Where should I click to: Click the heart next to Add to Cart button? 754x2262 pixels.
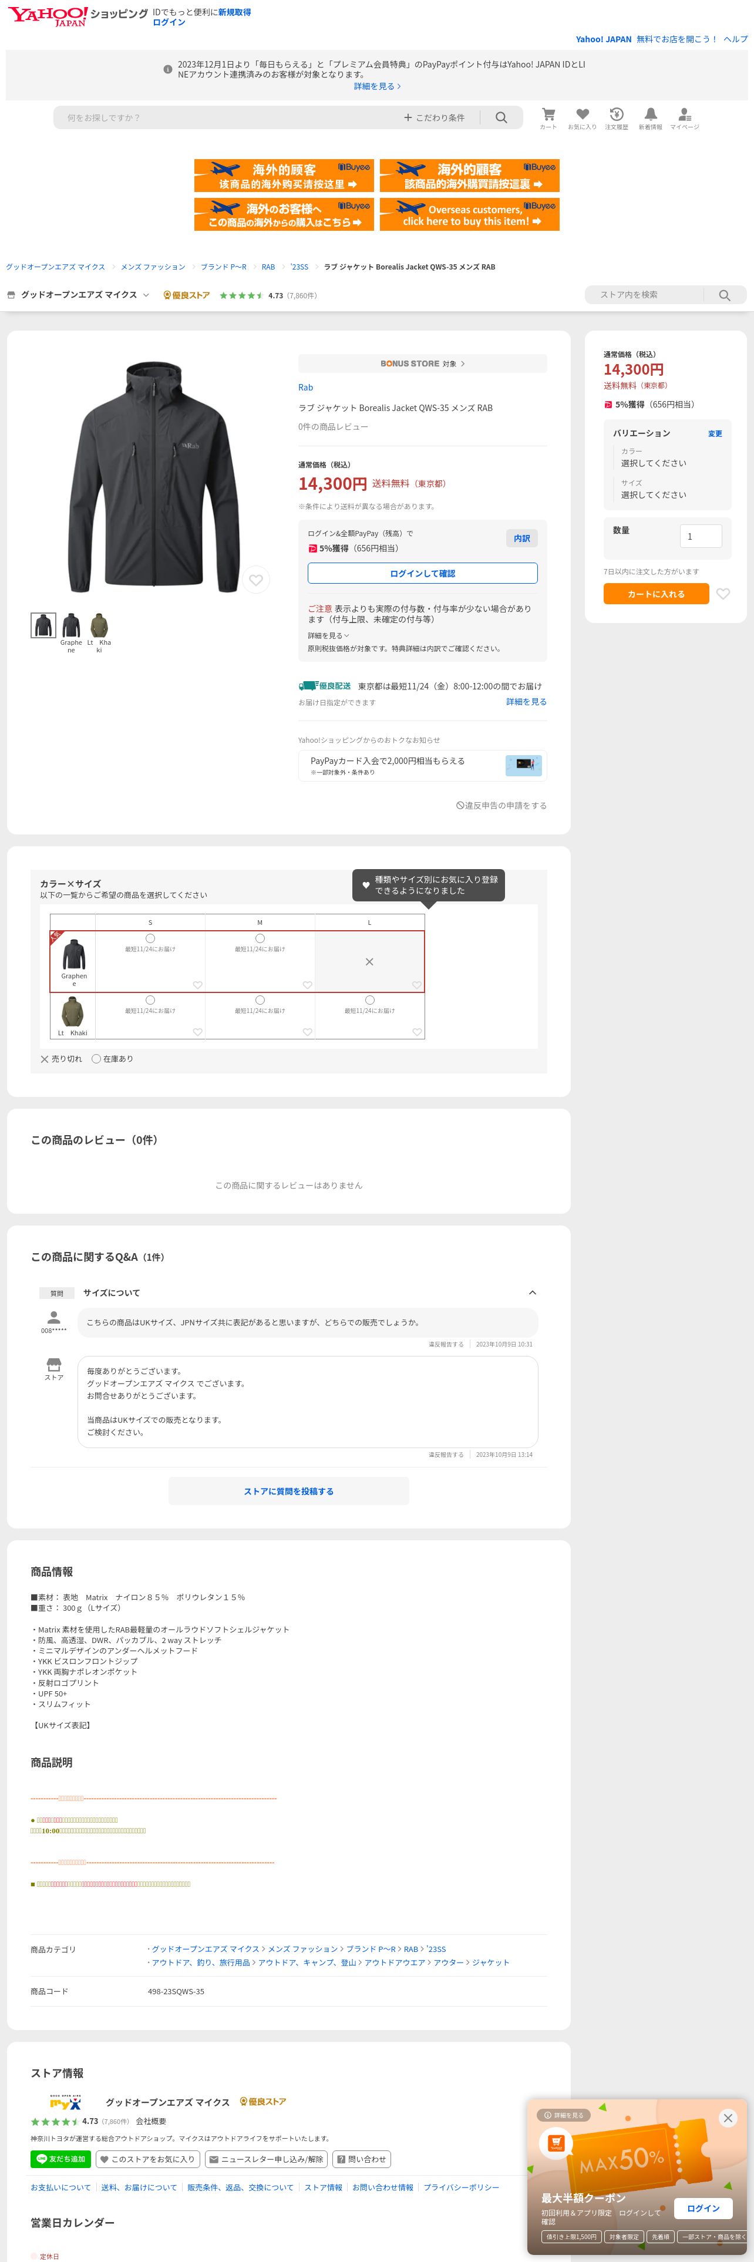tap(723, 594)
